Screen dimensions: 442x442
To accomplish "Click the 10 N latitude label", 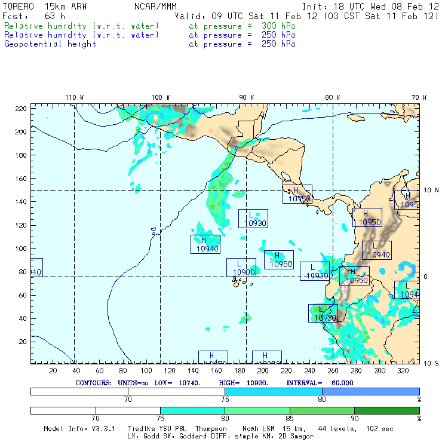I will (431, 191).
